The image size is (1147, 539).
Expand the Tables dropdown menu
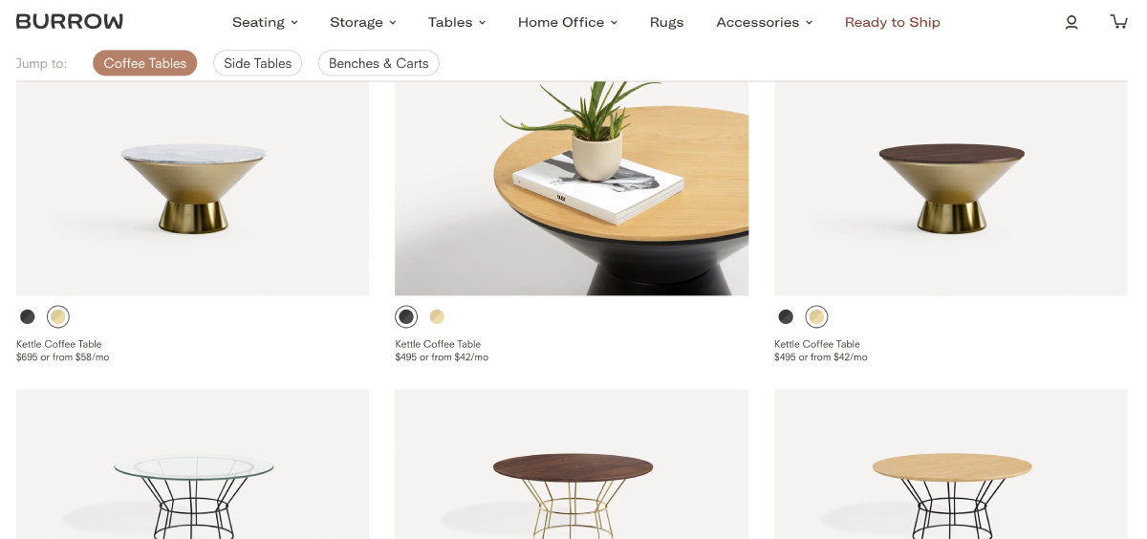click(x=457, y=22)
